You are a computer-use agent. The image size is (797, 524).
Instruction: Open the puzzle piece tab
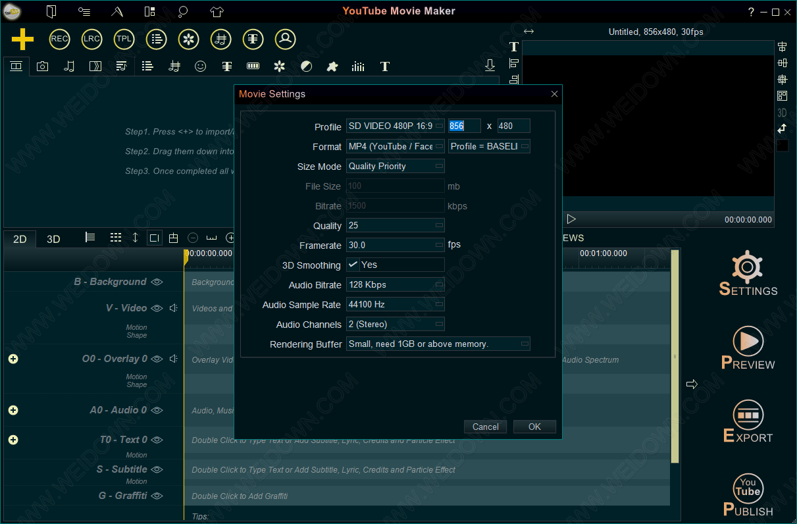(x=332, y=66)
